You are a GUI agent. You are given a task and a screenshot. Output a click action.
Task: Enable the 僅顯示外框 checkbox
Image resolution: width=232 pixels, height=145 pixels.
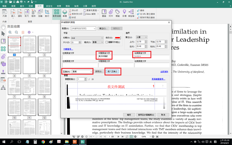107,42
